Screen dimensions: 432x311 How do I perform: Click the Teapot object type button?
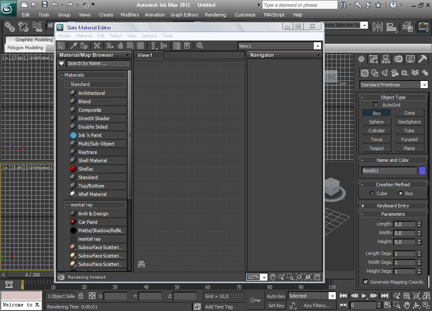coord(376,148)
